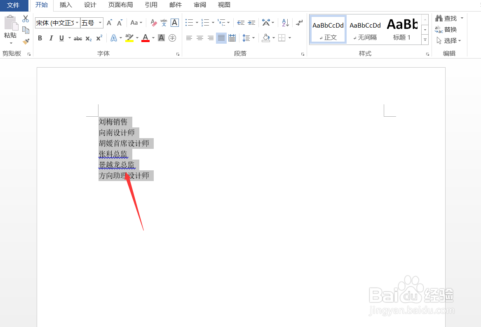481x327 pixels.
Task: Open the underline style dropdown
Action: [x=69, y=38]
